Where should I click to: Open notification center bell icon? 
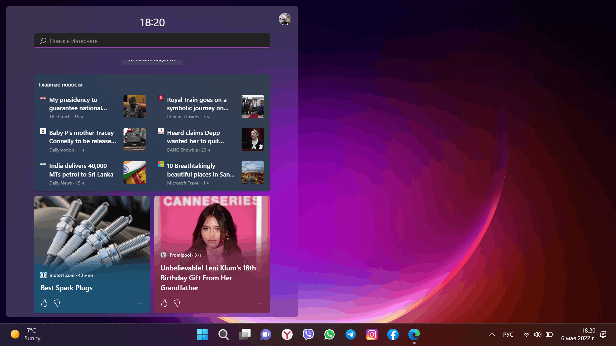click(x=603, y=334)
